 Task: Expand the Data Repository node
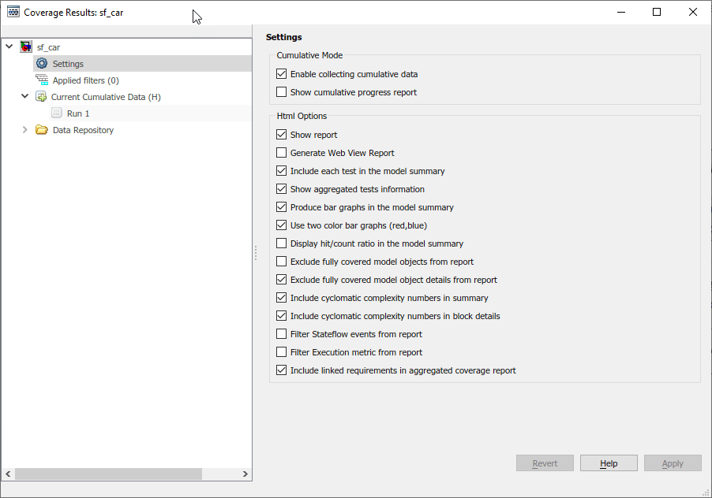[x=24, y=129]
